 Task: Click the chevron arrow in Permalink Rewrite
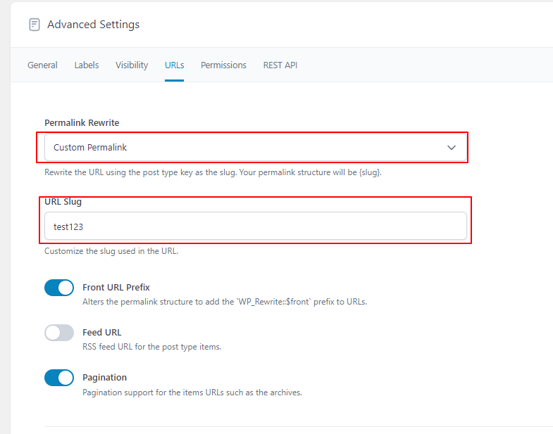click(x=452, y=148)
